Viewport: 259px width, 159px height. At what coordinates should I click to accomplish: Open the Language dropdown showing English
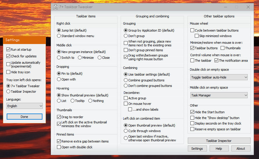pyautogui.click(x=24, y=106)
